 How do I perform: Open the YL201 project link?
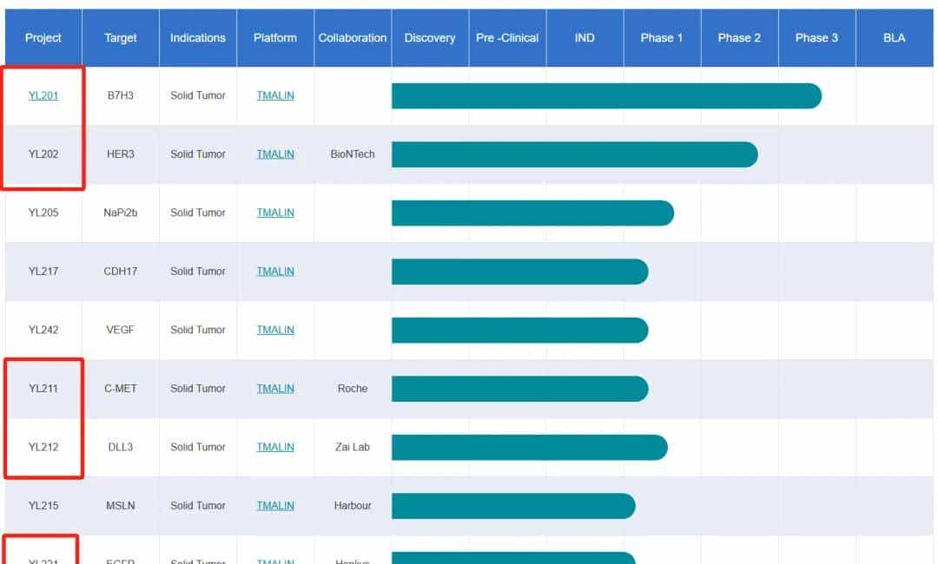[x=43, y=95]
